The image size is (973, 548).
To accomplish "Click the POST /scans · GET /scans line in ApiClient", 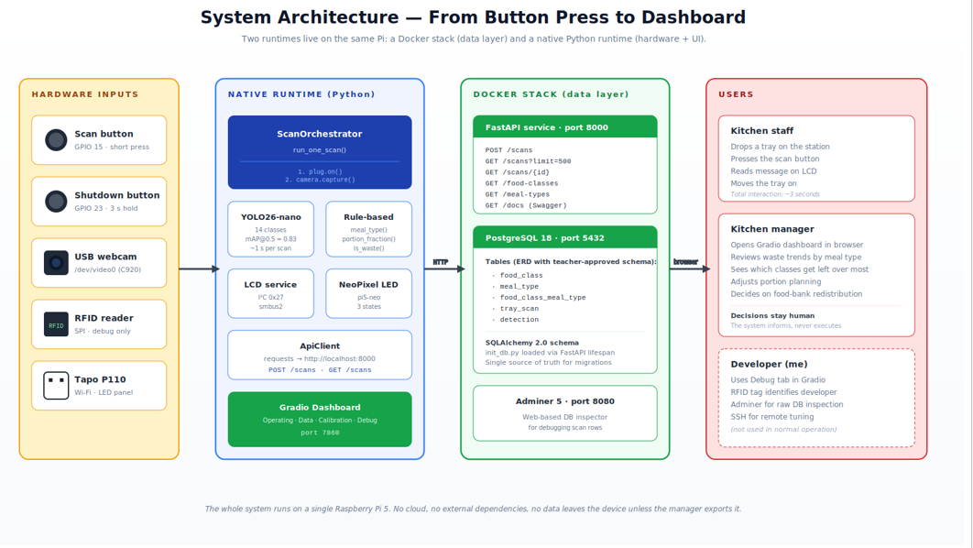I will pyautogui.click(x=320, y=370).
